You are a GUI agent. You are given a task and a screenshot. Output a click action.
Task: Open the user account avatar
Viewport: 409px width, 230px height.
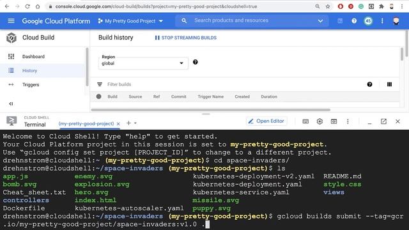(396, 21)
